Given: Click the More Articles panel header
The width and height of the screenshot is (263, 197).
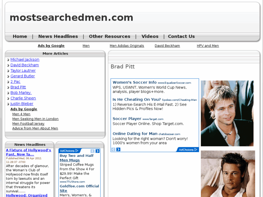Looking at the screenshot, I should coord(55,53).
